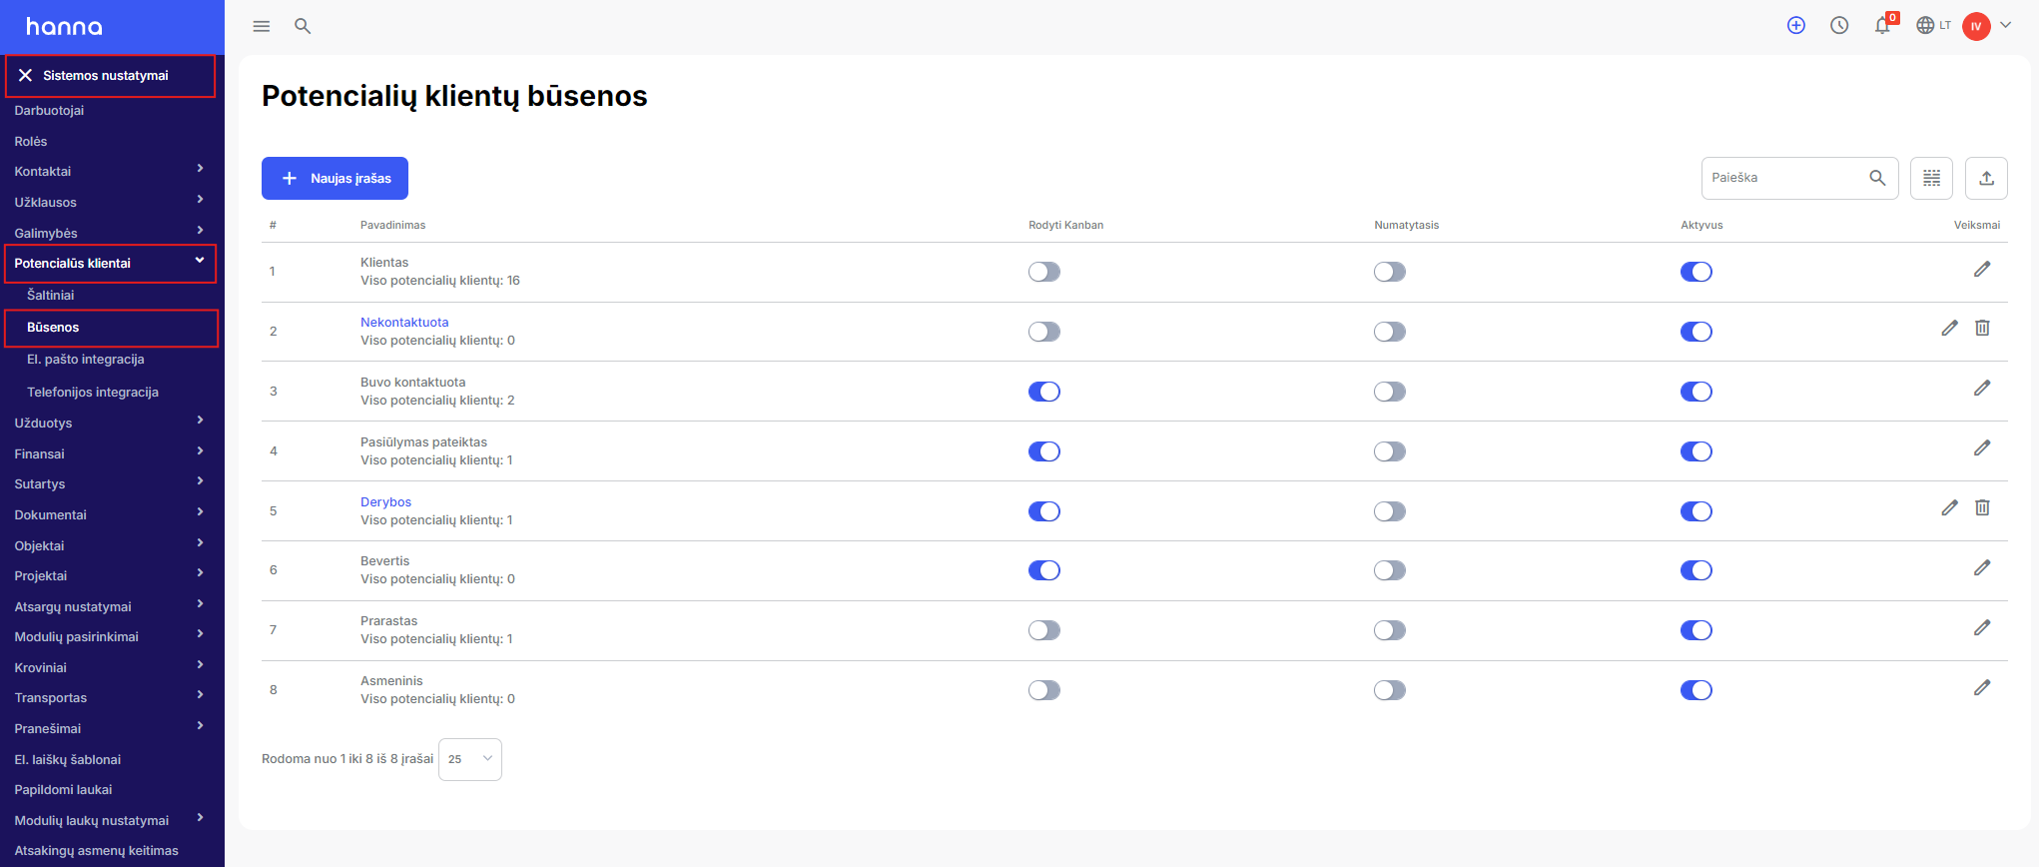
Task: Open El. pašto integracija submenu item
Action: point(86,360)
